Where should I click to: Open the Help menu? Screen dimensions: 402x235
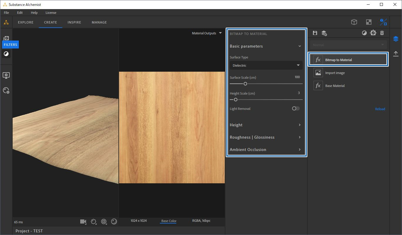pyautogui.click(x=34, y=13)
